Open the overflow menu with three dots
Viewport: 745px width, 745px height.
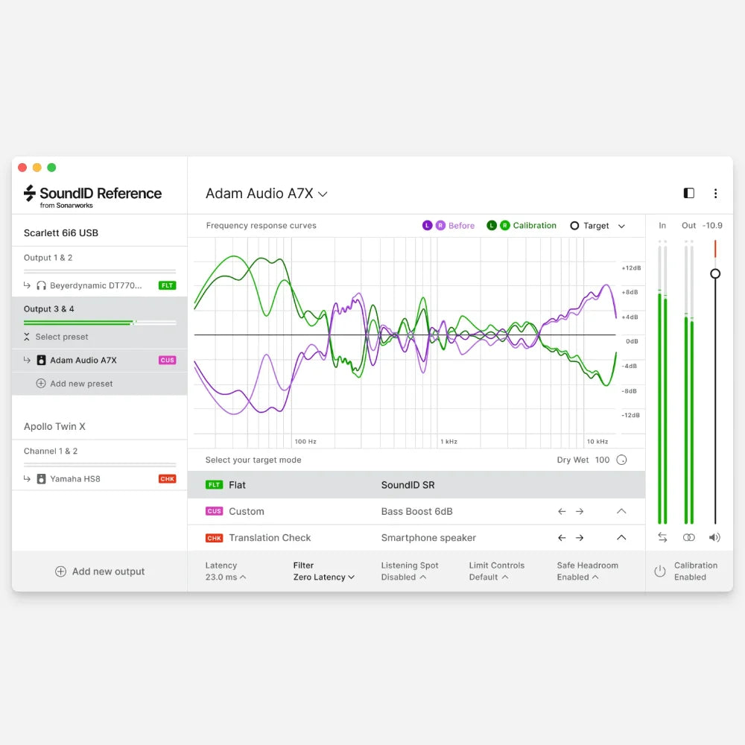click(716, 193)
